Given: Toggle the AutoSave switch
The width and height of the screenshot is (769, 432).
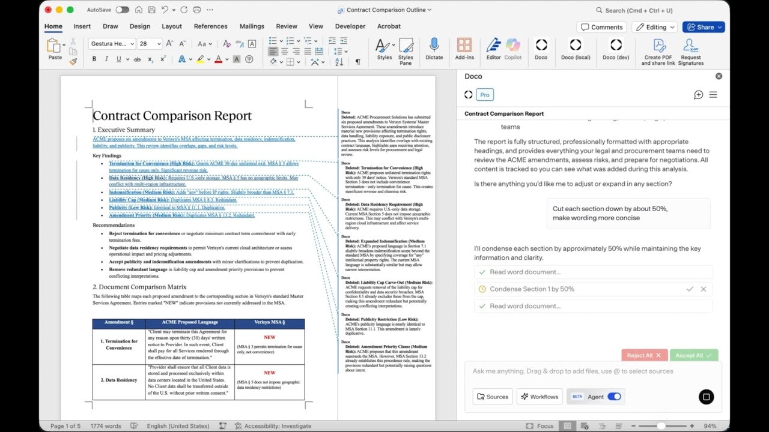Looking at the screenshot, I should [122, 10].
